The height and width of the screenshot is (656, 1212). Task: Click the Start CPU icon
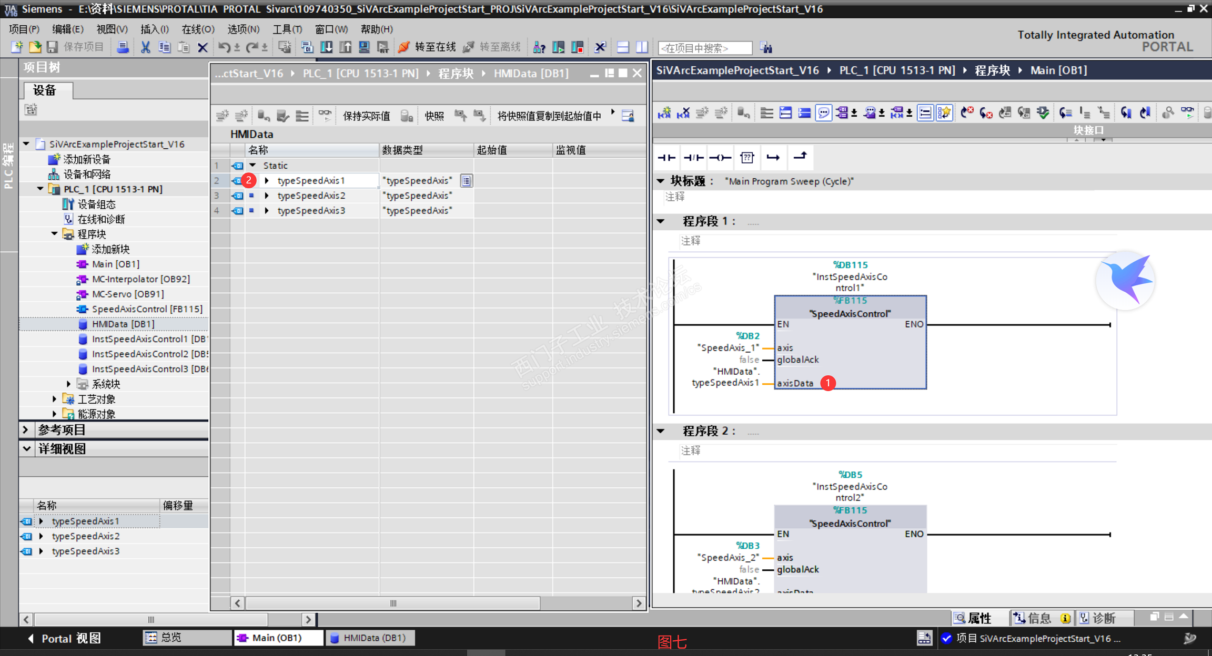(558, 47)
